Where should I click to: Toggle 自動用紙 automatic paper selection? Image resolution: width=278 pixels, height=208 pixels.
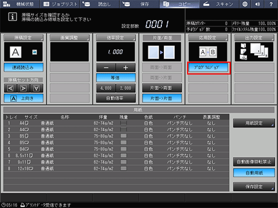[254, 173]
